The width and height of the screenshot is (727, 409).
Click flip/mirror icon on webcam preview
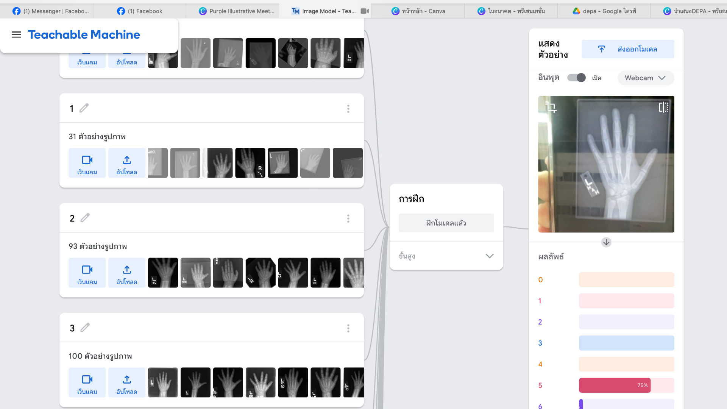(x=663, y=108)
